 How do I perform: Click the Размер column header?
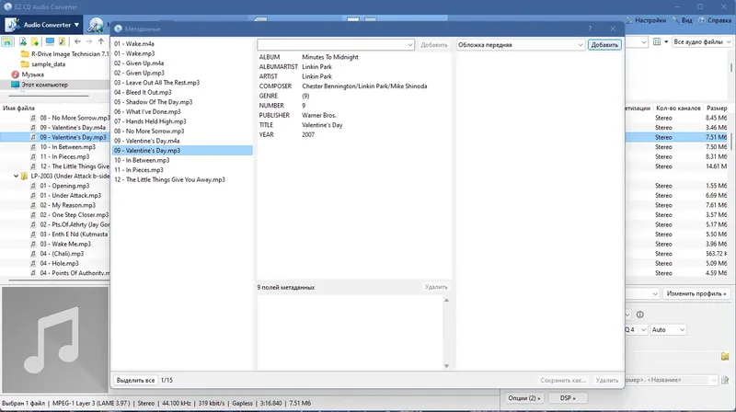pyautogui.click(x=717, y=109)
